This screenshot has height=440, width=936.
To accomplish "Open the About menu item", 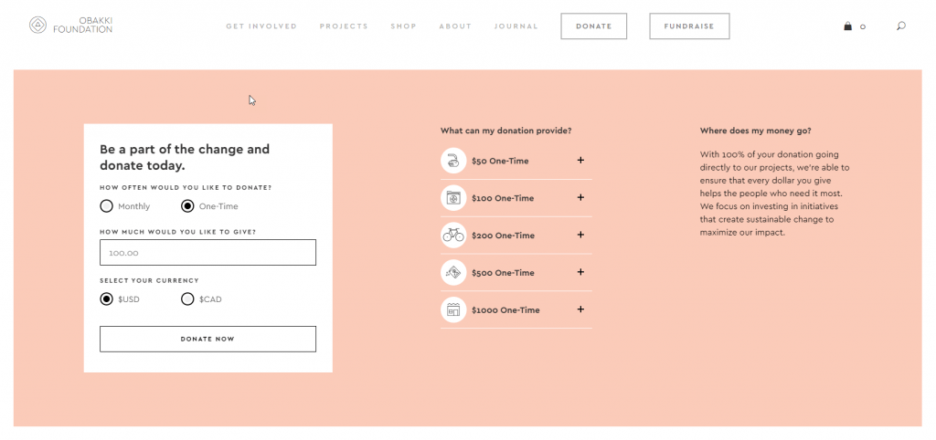I will (x=455, y=26).
